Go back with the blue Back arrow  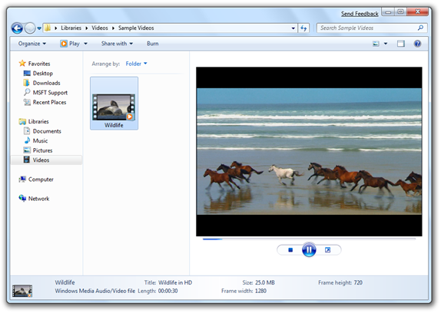click(17, 28)
